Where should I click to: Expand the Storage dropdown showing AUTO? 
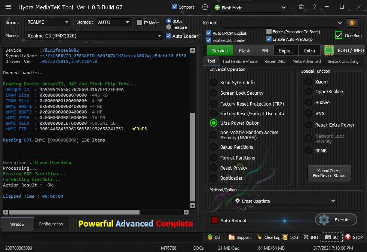[x=114, y=22]
